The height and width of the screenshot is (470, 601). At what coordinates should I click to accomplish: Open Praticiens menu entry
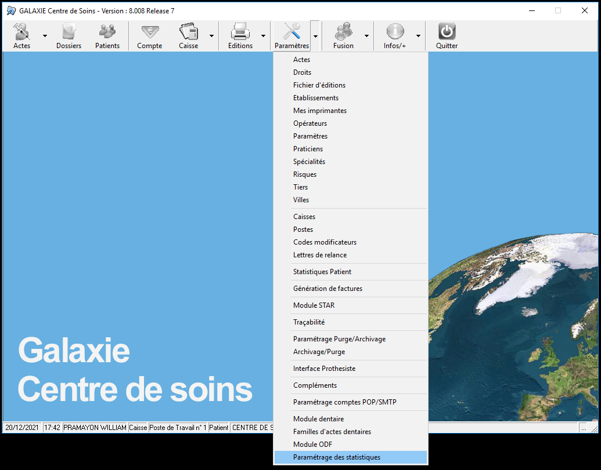click(351, 149)
